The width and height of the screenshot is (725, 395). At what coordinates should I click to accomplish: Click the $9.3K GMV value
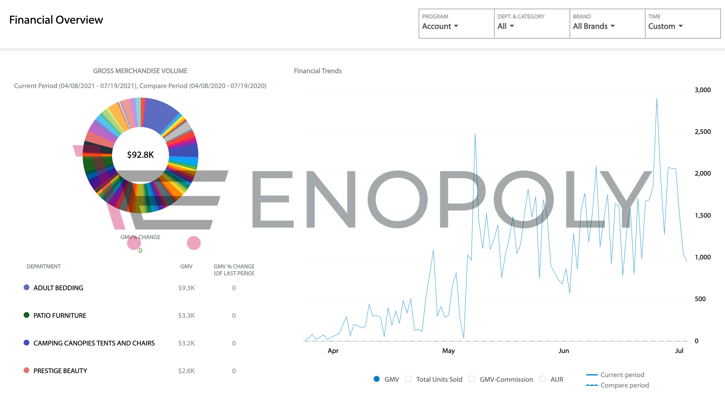pyautogui.click(x=187, y=288)
